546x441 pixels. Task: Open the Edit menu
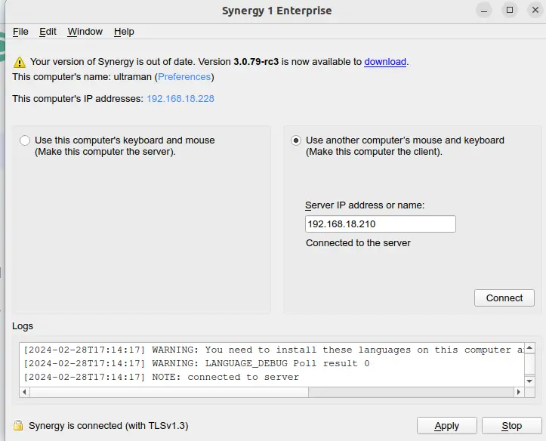pyautogui.click(x=48, y=32)
